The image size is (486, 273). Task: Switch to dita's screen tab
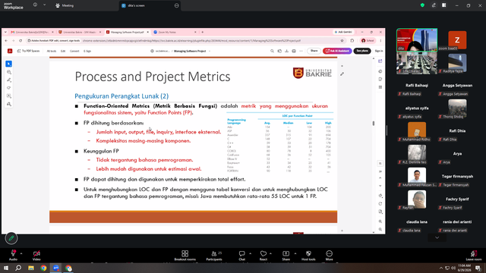click(150, 5)
